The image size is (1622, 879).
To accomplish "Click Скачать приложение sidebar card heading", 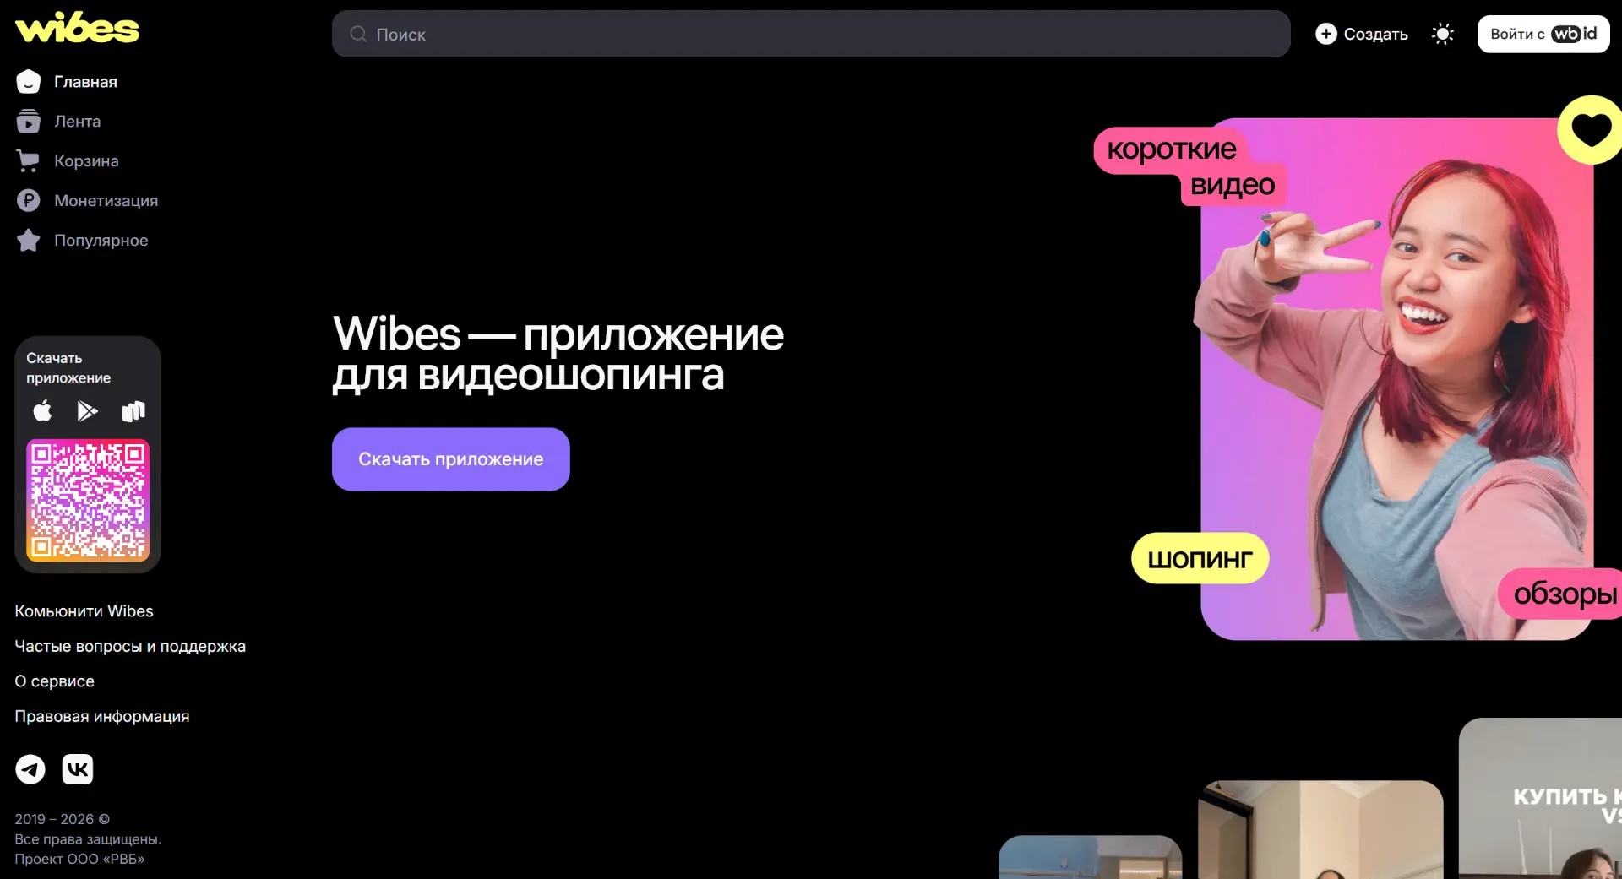I will pos(68,368).
